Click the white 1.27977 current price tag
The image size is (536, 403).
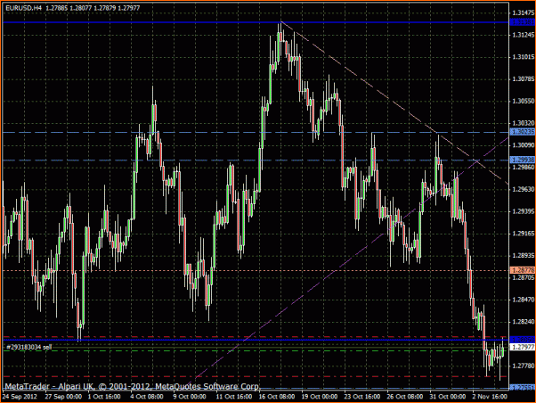point(523,347)
